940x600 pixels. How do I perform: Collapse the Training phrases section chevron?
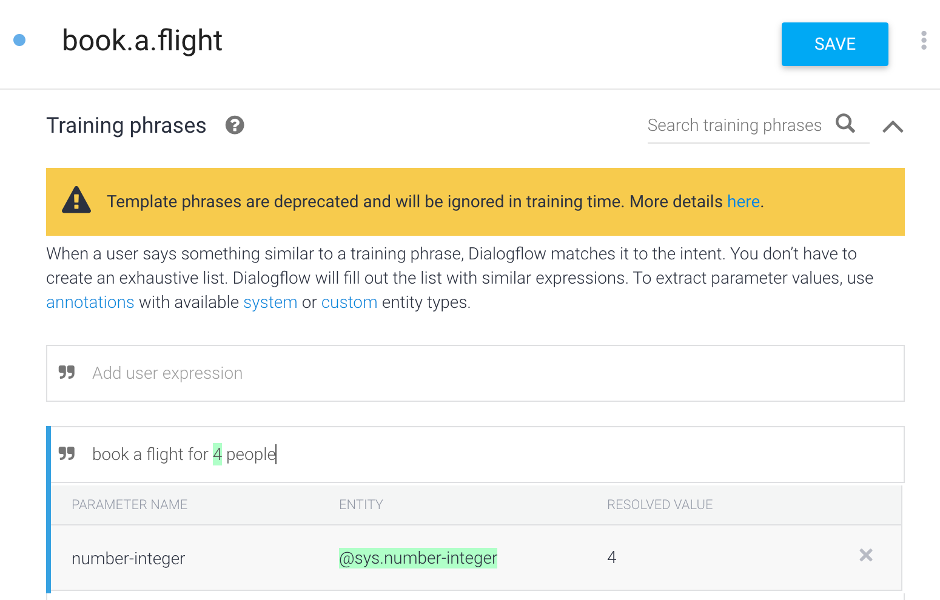coord(893,127)
